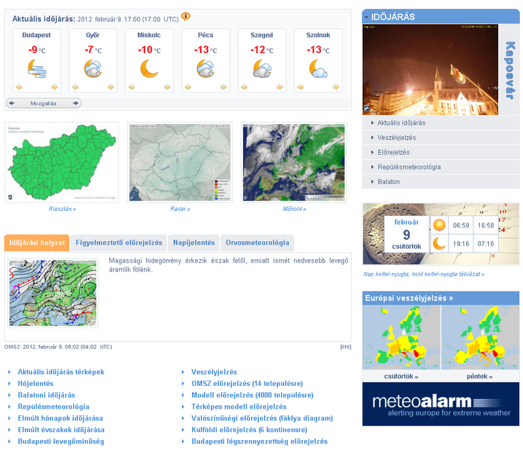The height and width of the screenshot is (459, 523).
Task: Open the Orvosmeteorológia tab
Action: pyautogui.click(x=257, y=242)
